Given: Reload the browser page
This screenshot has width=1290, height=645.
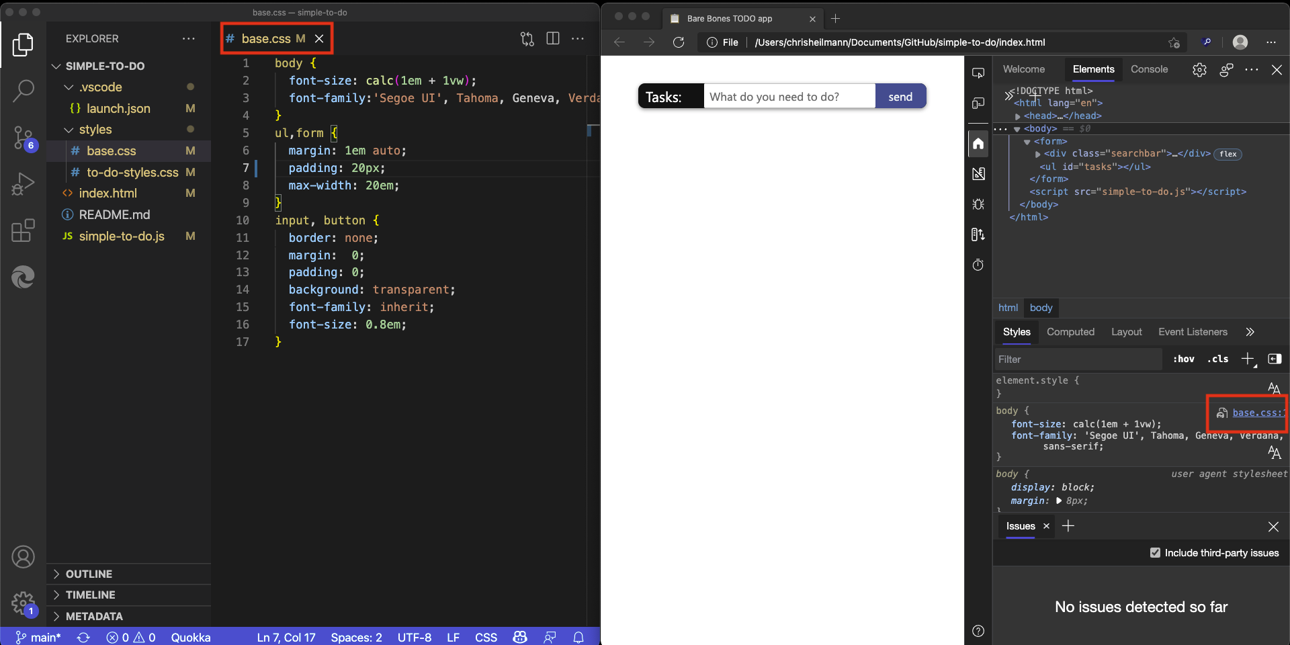Looking at the screenshot, I should point(679,42).
